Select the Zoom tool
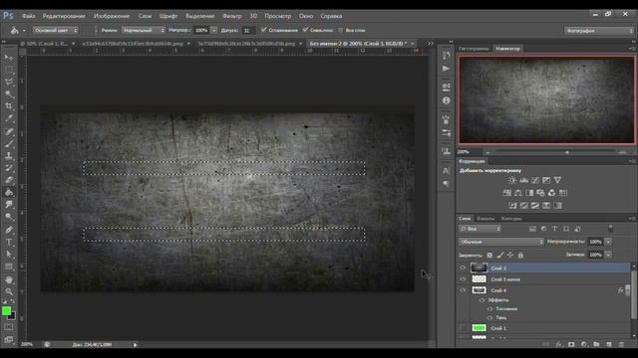 (x=9, y=291)
